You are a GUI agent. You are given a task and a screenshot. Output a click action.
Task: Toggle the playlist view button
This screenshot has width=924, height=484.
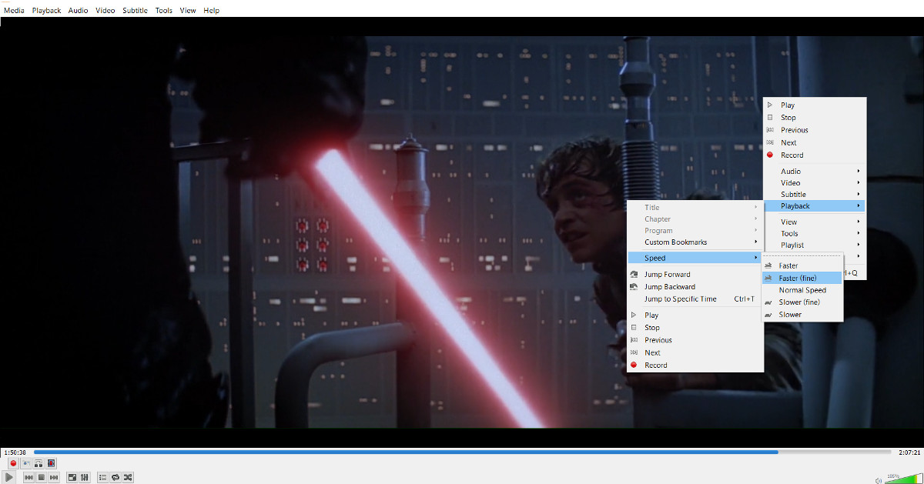tap(103, 478)
